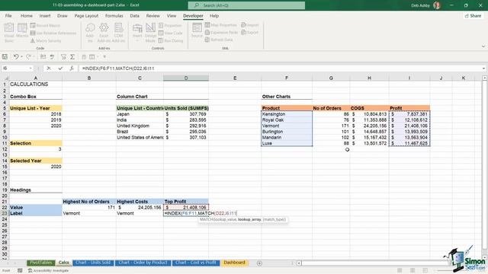Select the Dashboard sheet tab

(x=234, y=263)
